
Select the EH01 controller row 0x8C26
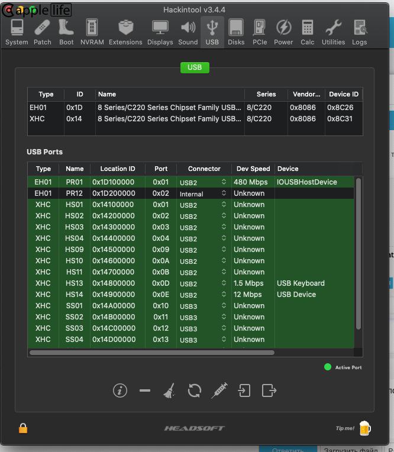tap(195, 108)
